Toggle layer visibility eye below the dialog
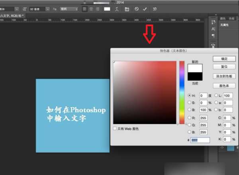This screenshot has height=175, width=239. [x=222, y=148]
